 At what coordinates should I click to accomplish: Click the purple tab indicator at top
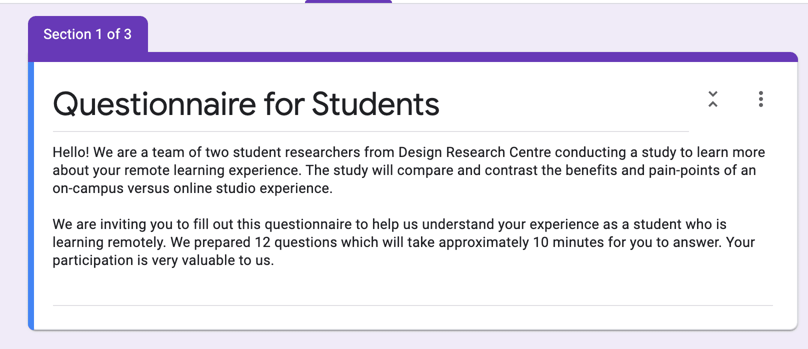348,1
